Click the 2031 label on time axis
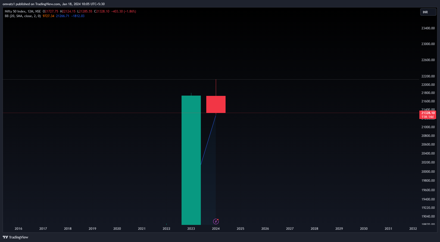Image resolution: width=440 pixels, height=242 pixels. tap(388, 229)
